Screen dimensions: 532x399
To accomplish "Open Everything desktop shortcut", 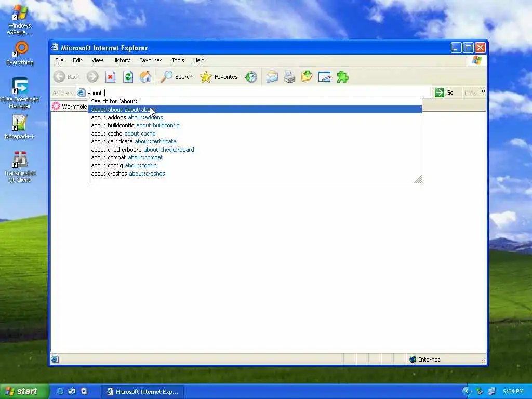I will click(x=20, y=53).
